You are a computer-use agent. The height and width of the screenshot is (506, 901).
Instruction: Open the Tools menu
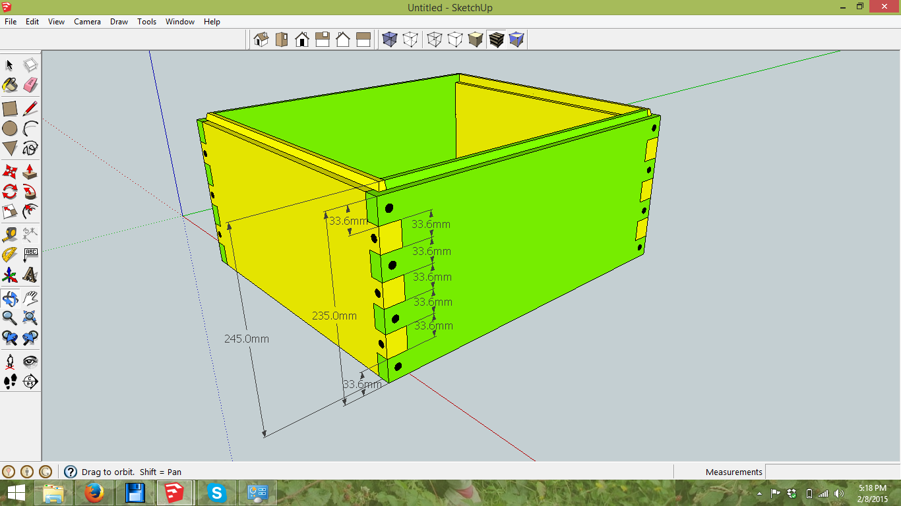(146, 22)
